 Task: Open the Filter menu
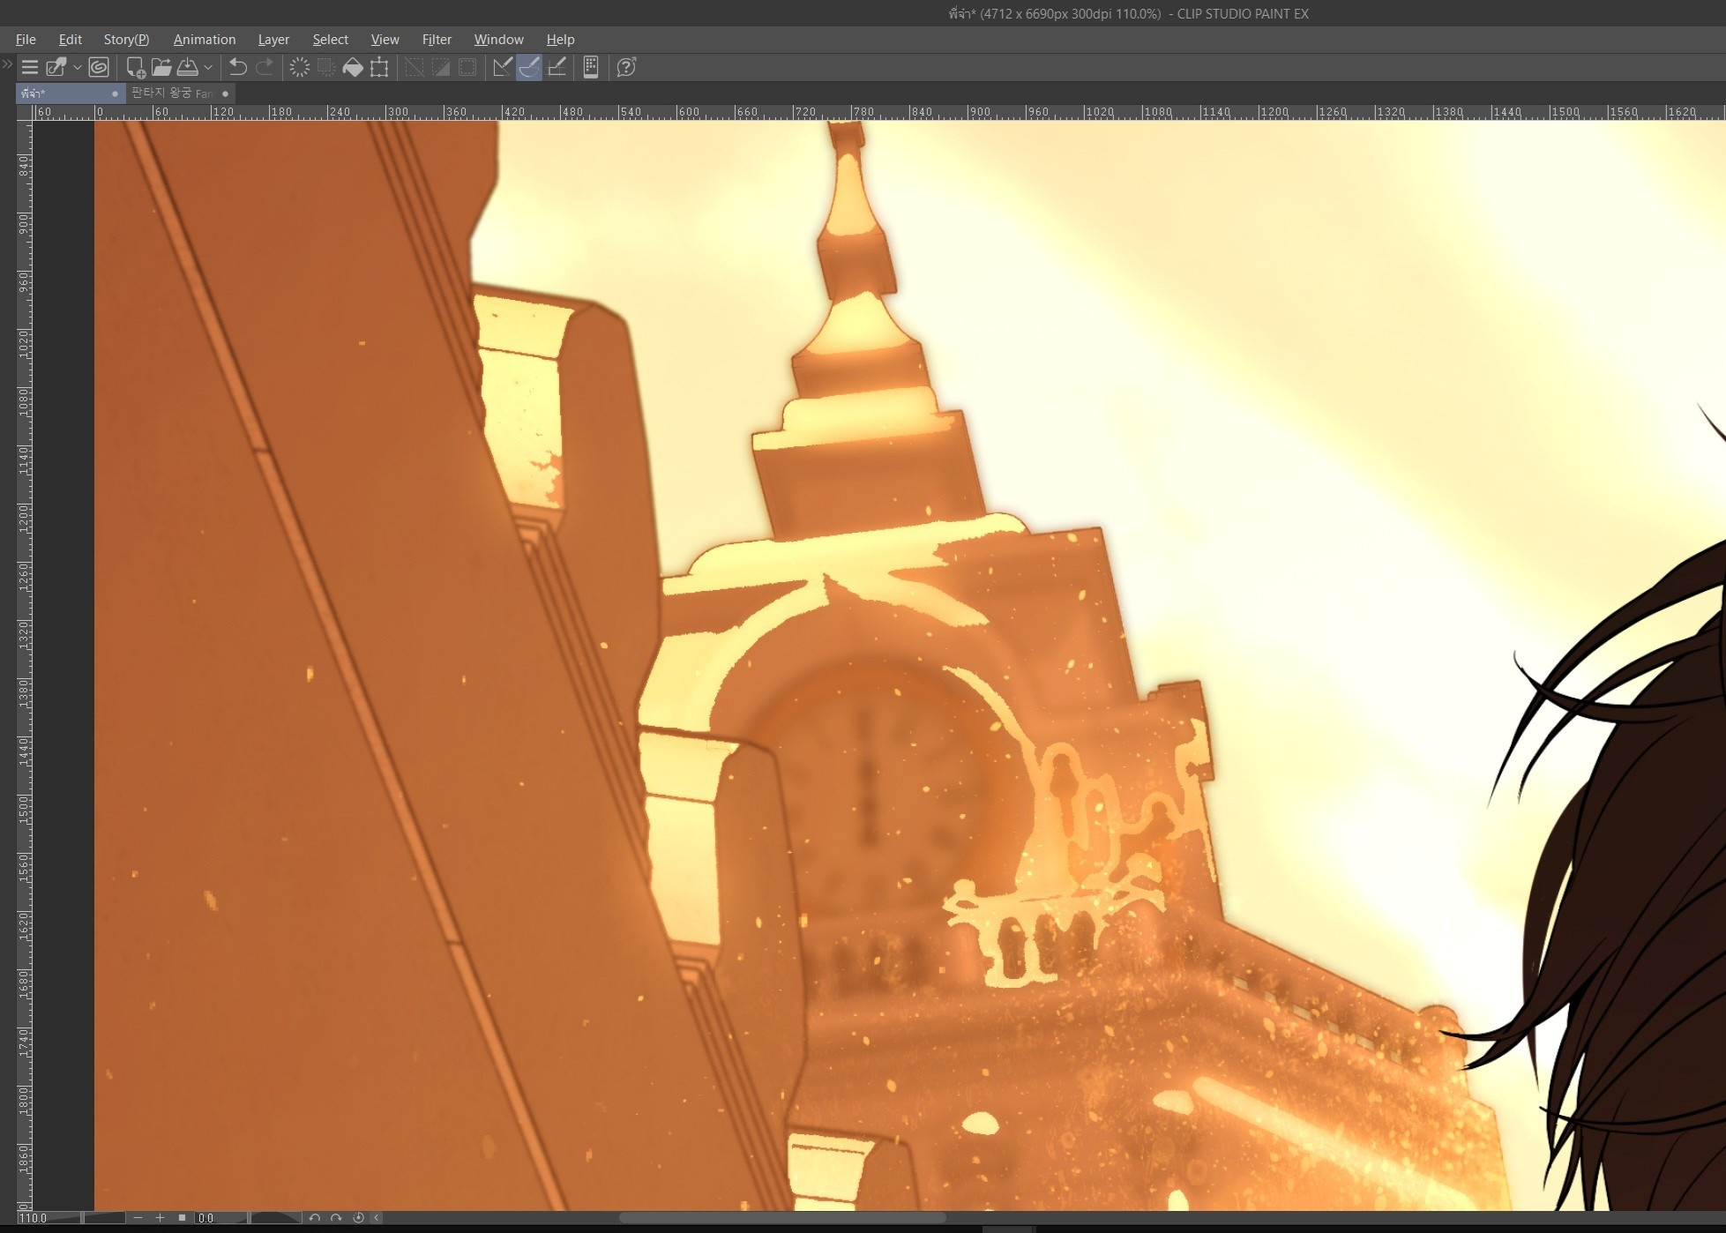[x=437, y=40]
